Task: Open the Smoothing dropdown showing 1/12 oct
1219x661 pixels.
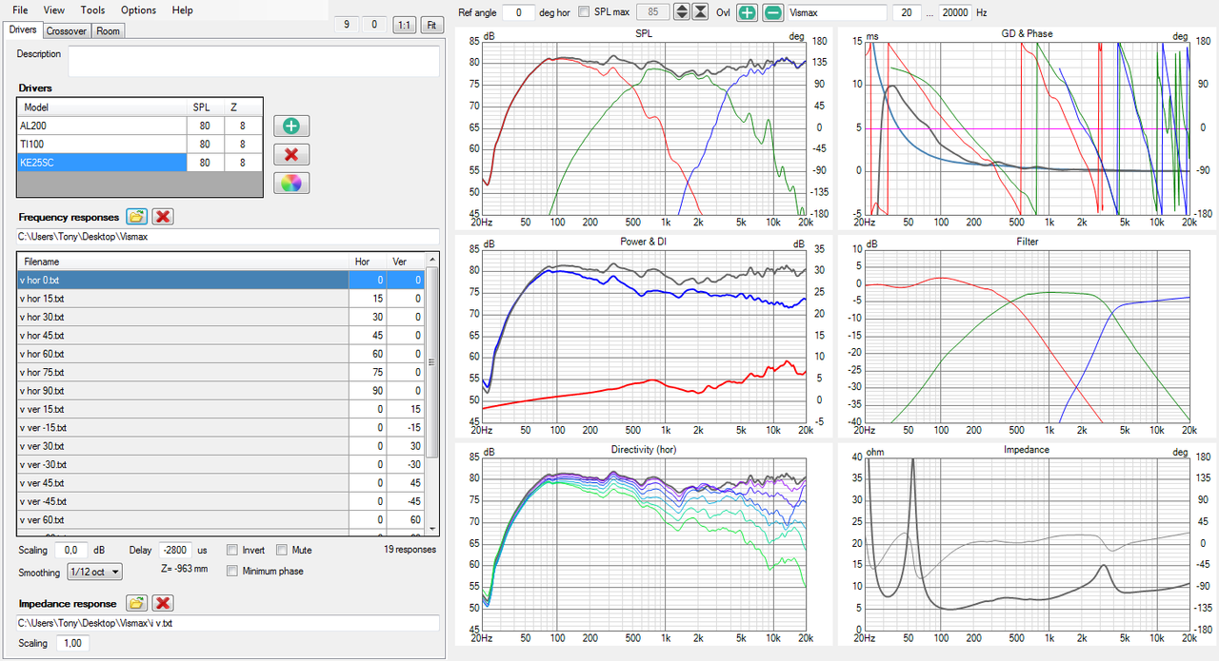Action: click(x=95, y=572)
